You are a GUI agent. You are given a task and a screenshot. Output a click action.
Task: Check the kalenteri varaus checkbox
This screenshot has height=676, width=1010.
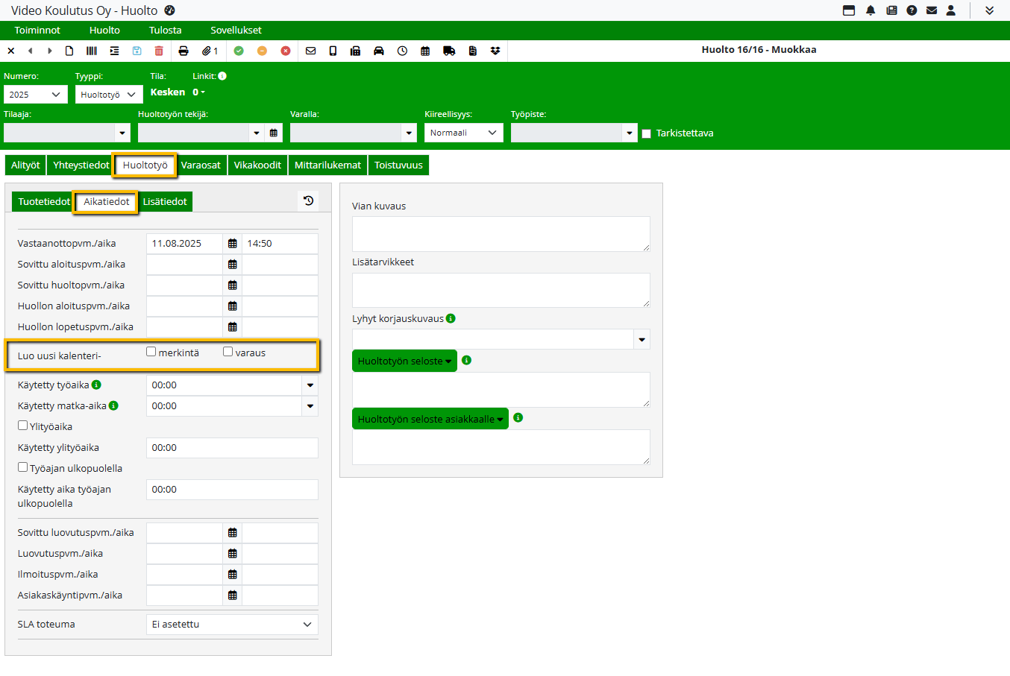pos(228,352)
